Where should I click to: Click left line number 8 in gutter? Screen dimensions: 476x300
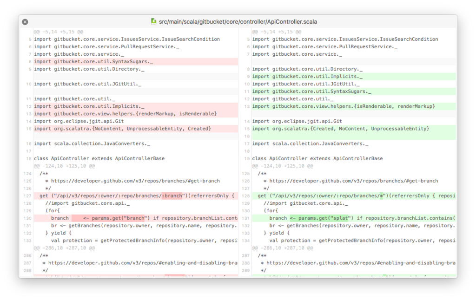30,62
